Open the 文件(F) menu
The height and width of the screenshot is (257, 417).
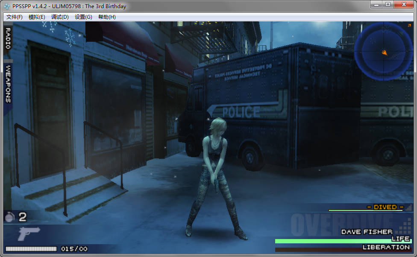pos(15,17)
